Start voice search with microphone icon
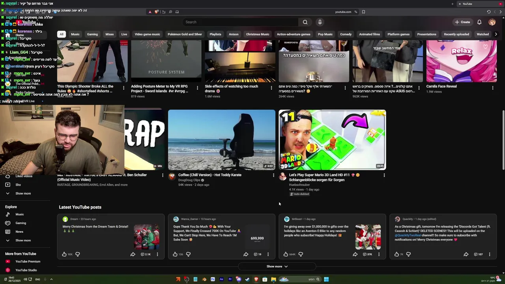 pos(320,22)
